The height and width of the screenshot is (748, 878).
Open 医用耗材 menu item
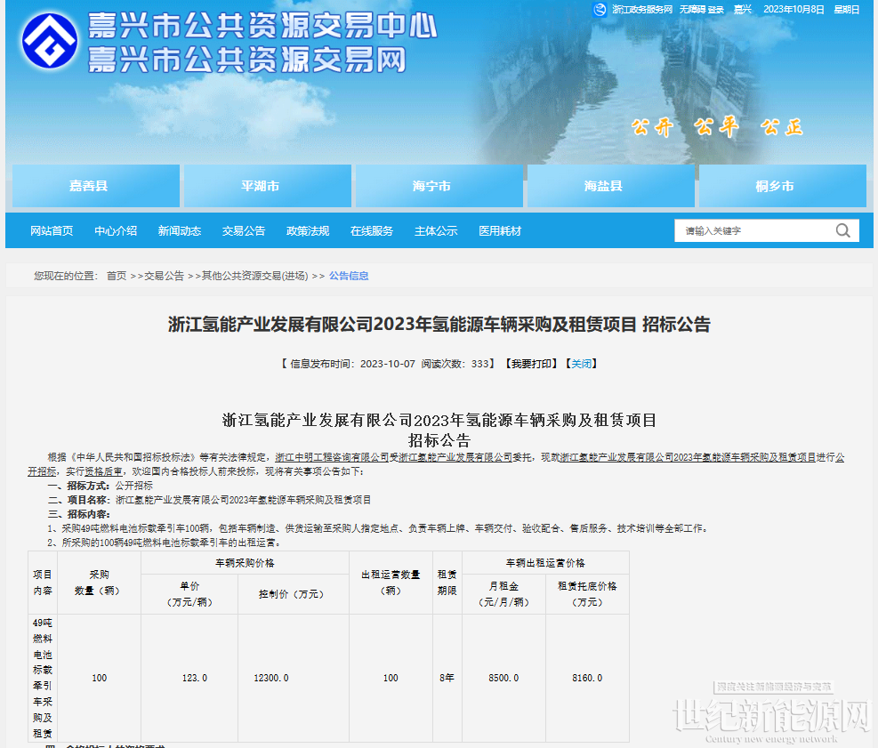(499, 230)
